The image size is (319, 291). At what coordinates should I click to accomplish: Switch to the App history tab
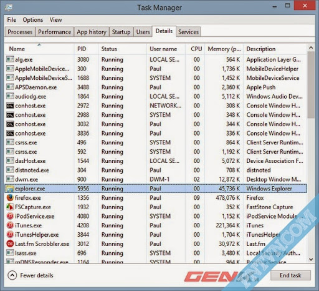click(92, 32)
